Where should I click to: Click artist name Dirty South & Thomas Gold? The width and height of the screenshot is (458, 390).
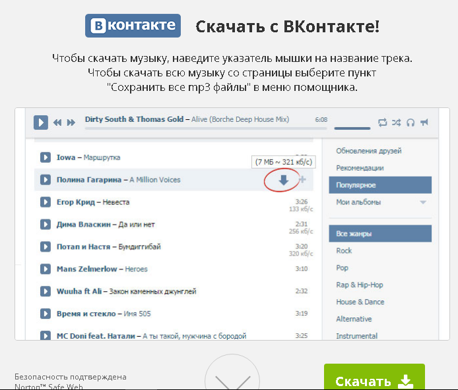point(134,119)
